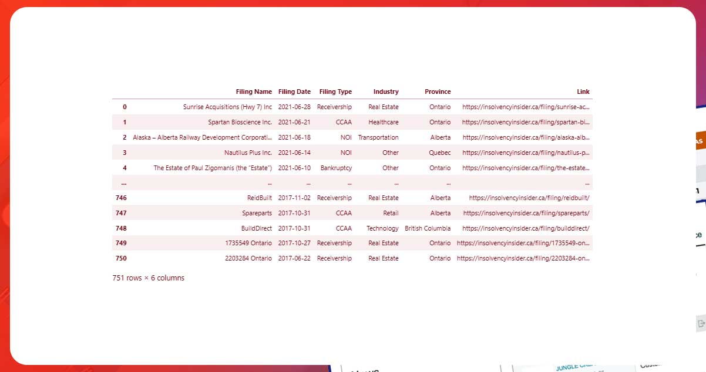
Task: Click the builddirect filing link
Action: (526, 228)
